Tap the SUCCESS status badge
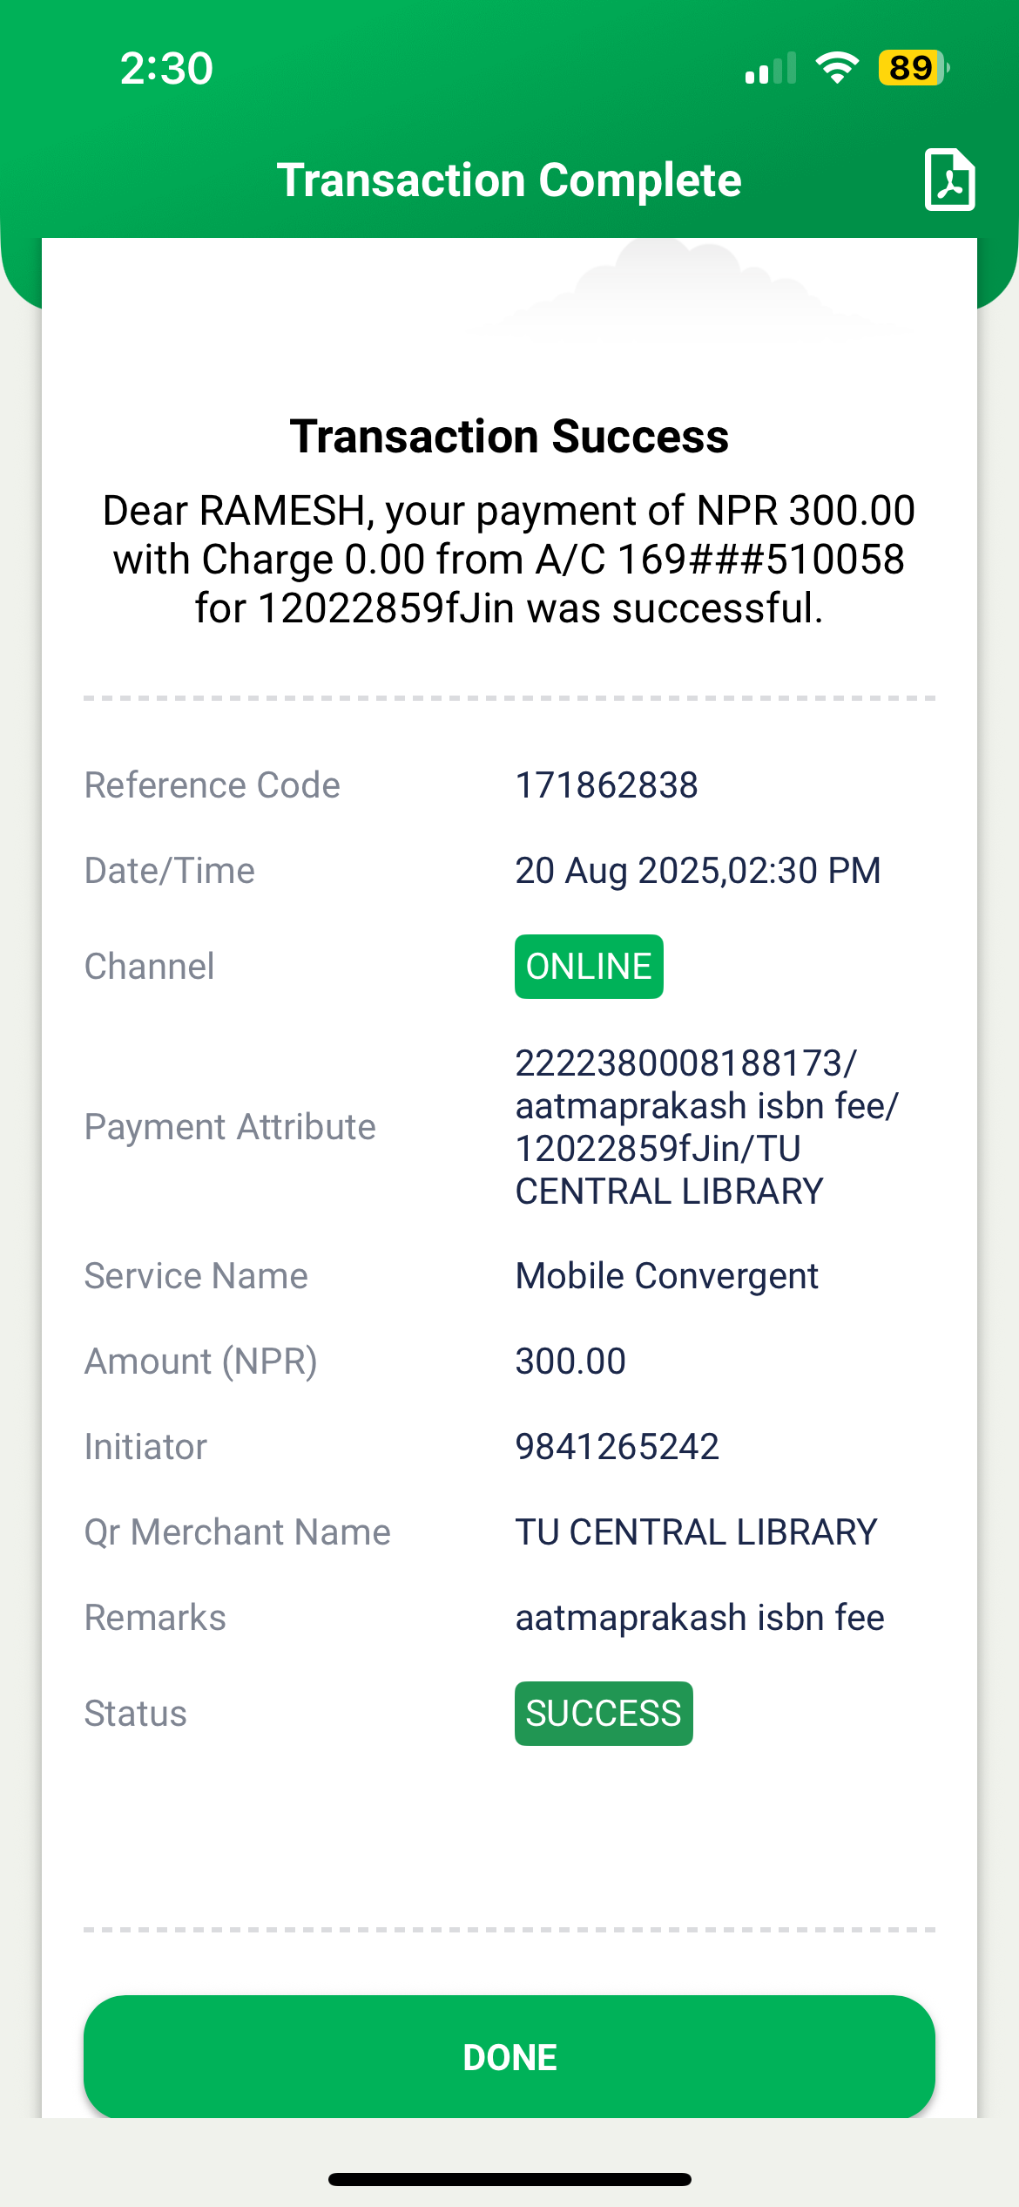The width and height of the screenshot is (1019, 2207). (604, 1714)
